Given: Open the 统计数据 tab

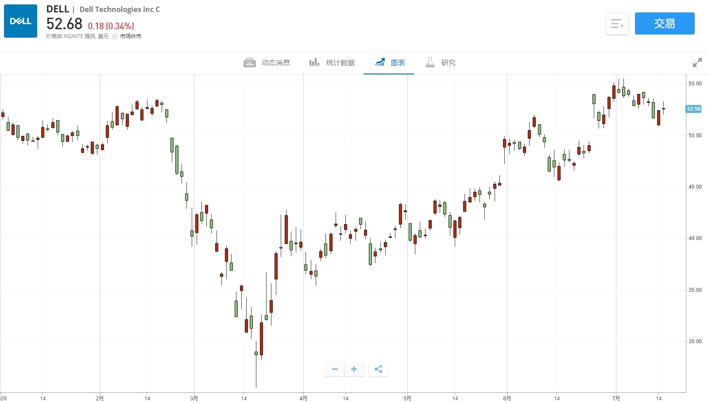Looking at the screenshot, I should [340, 63].
